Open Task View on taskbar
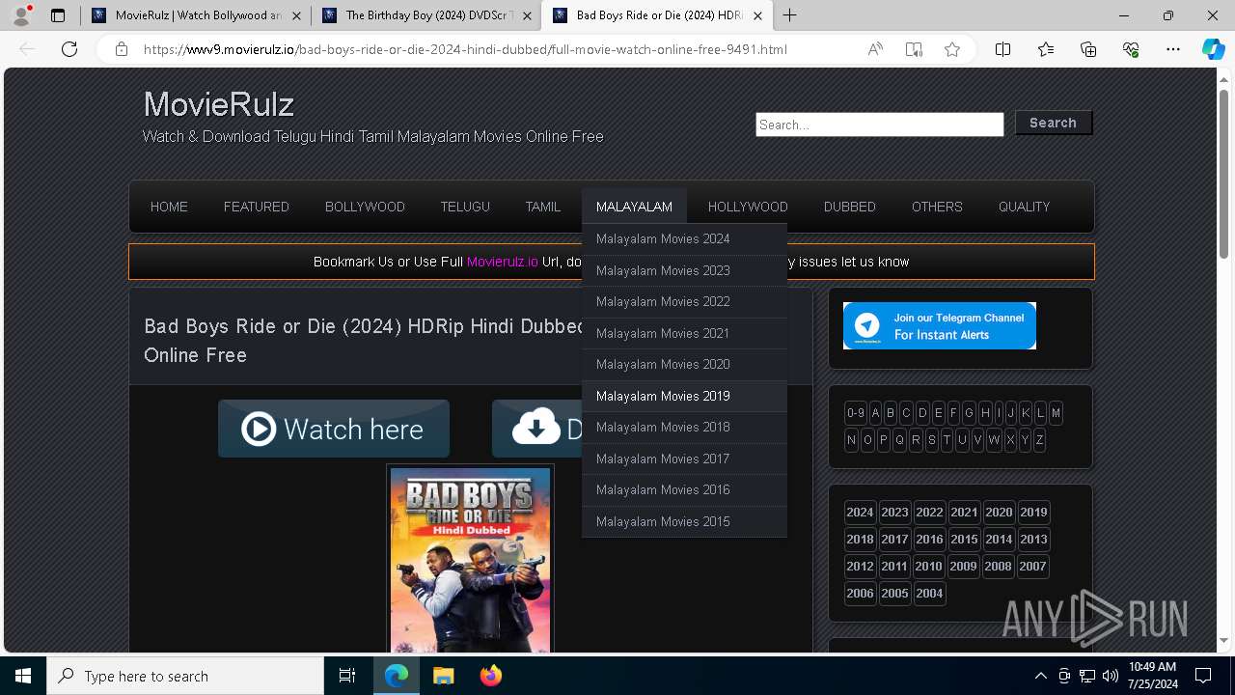Screen dimensions: 1235x695 pyautogui.click(x=347, y=676)
